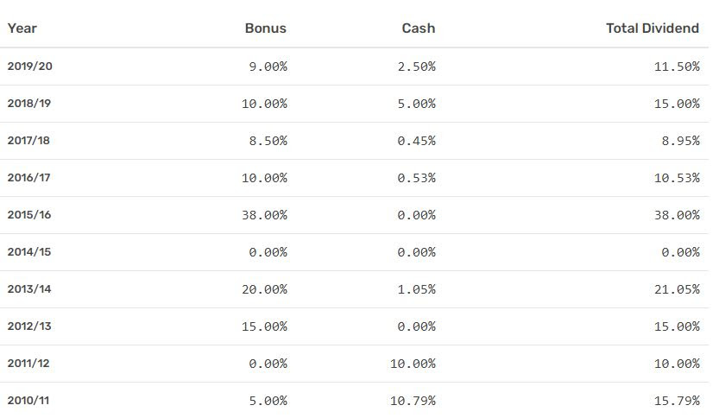Click the 2012/13 year cell
The height and width of the screenshot is (418, 719).
coord(29,326)
